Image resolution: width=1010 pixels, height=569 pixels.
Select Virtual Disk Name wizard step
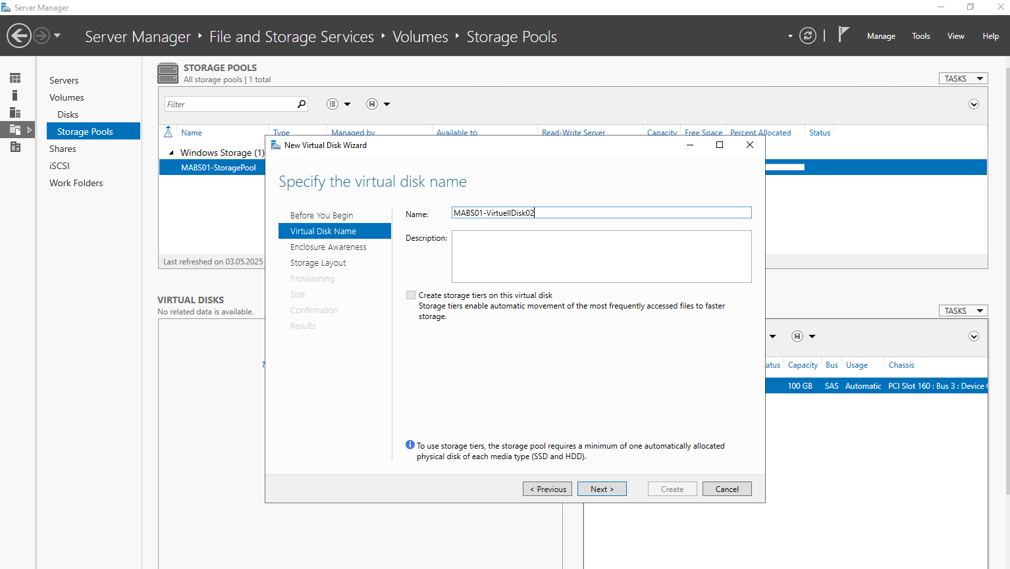(334, 231)
